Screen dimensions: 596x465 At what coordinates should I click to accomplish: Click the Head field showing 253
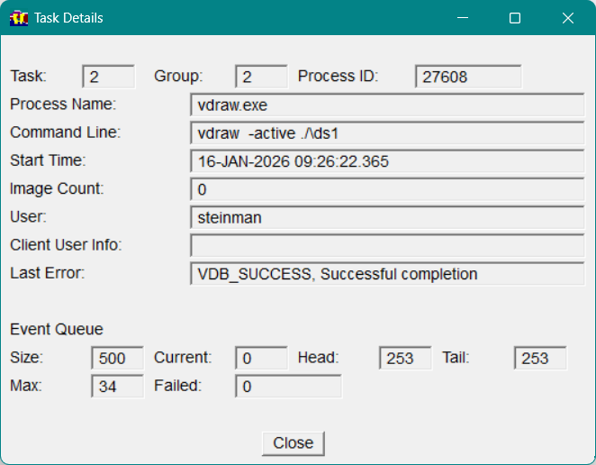(405, 358)
